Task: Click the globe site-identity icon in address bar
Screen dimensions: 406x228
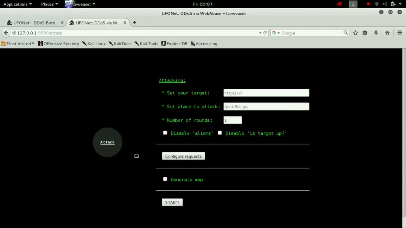Action: [14, 33]
